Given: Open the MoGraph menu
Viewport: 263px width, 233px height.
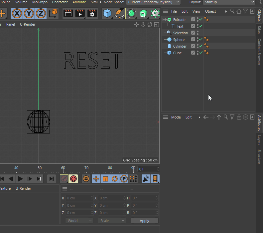Looking at the screenshot, I should tap(40, 2).
